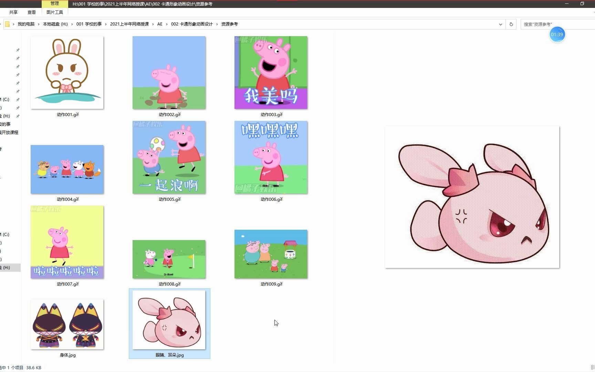Click the pink rabbit preview pane image
Screen dimensions: 595x372
(x=472, y=197)
